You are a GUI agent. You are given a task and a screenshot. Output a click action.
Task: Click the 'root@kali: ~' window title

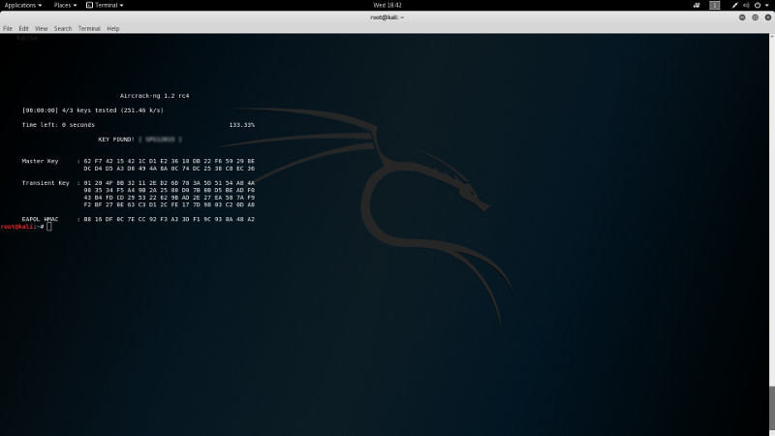pyautogui.click(x=387, y=17)
